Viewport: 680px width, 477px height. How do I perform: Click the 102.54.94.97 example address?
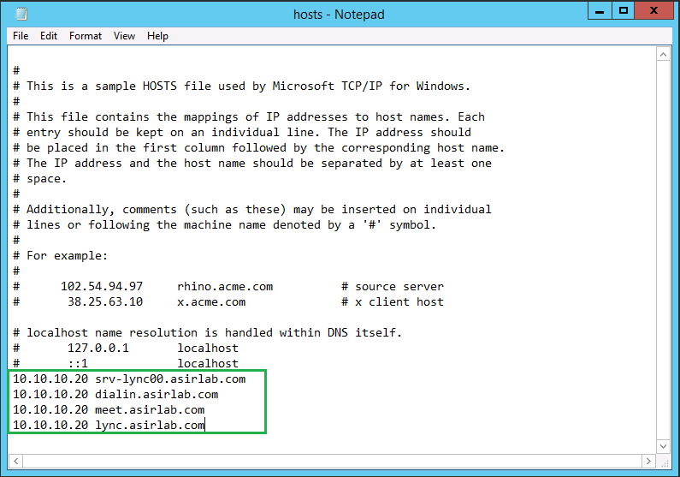pos(102,287)
